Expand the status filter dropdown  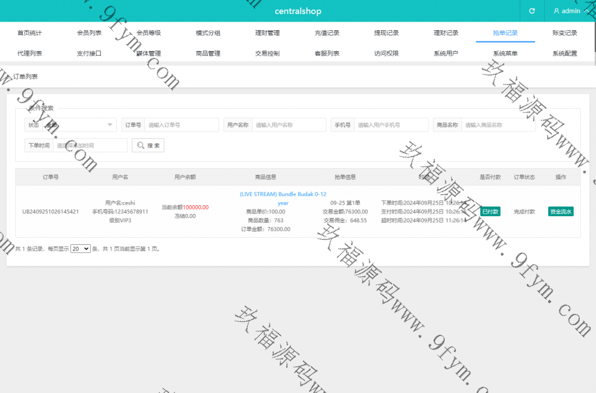(x=79, y=125)
